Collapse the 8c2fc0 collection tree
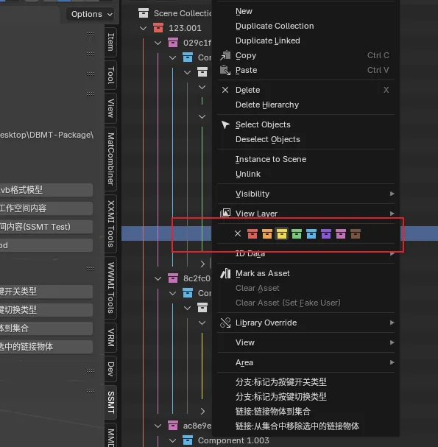The width and height of the screenshot is (438, 447). point(158,278)
